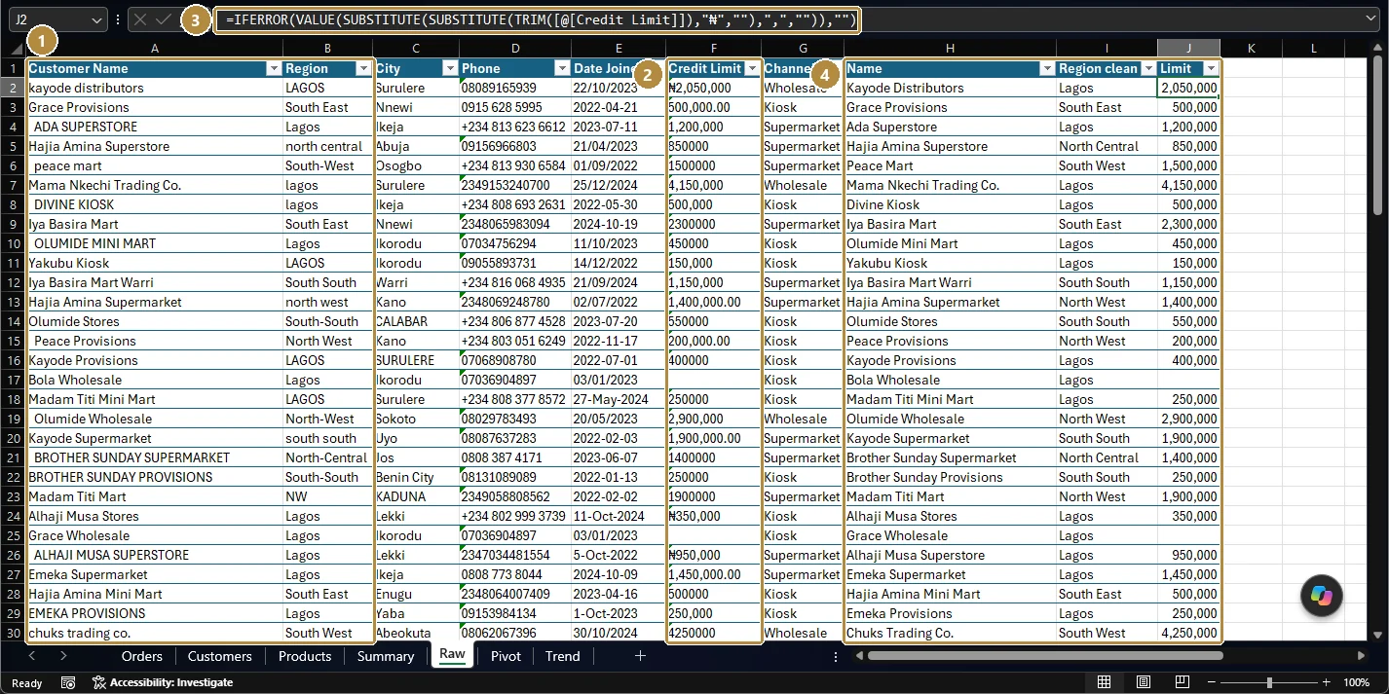
Task: Select column header D
Action: tap(514, 48)
